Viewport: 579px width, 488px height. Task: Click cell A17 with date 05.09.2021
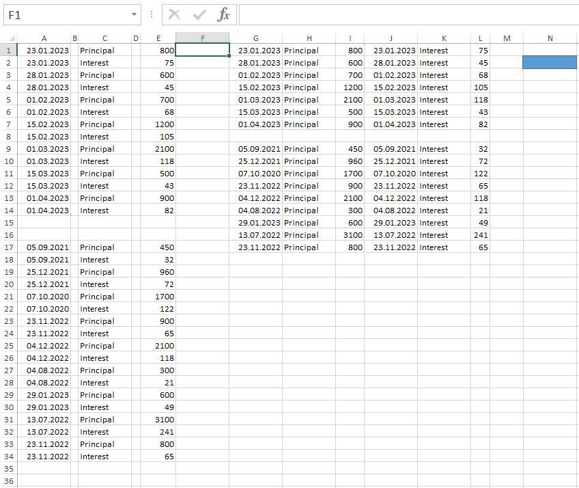click(x=44, y=247)
